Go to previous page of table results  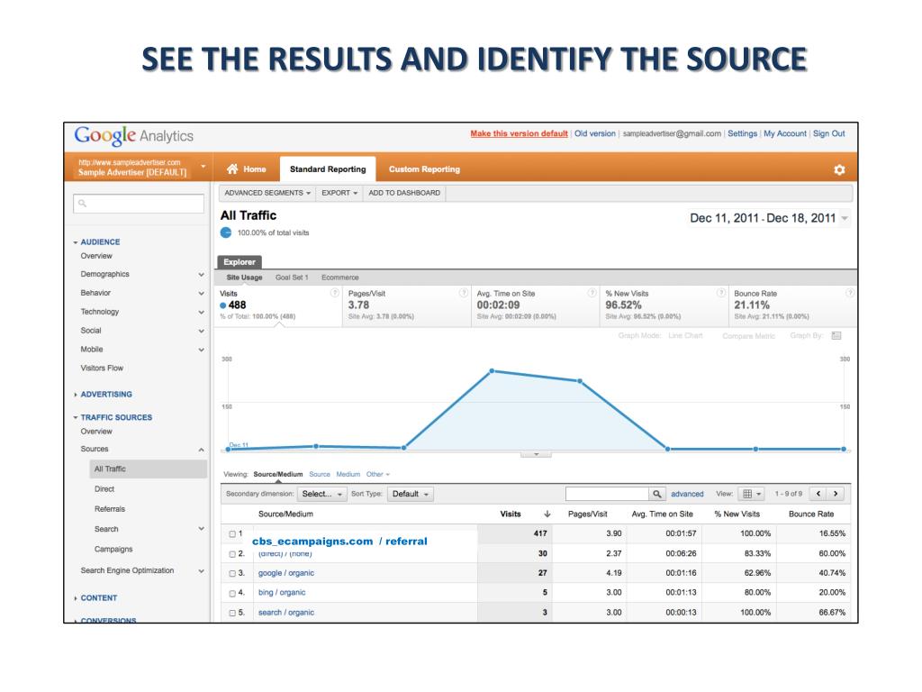[818, 495]
